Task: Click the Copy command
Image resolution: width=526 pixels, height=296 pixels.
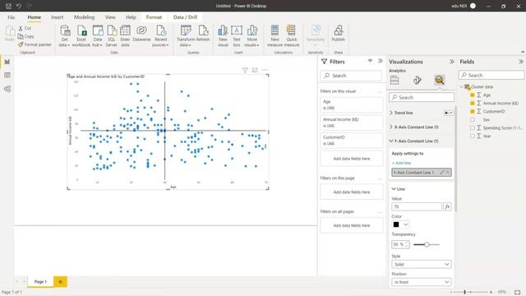Action: [x=25, y=36]
